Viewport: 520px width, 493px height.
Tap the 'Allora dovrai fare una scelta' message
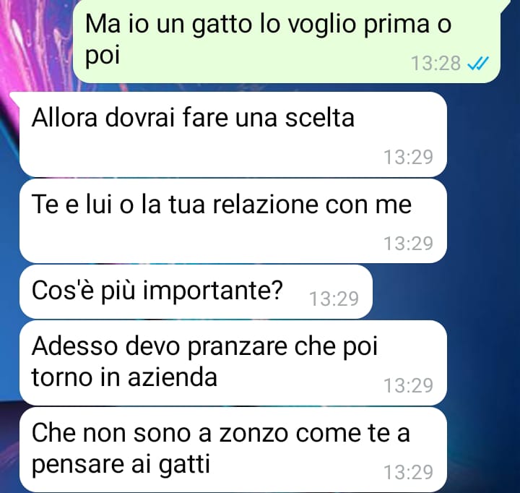pyautogui.click(x=233, y=134)
